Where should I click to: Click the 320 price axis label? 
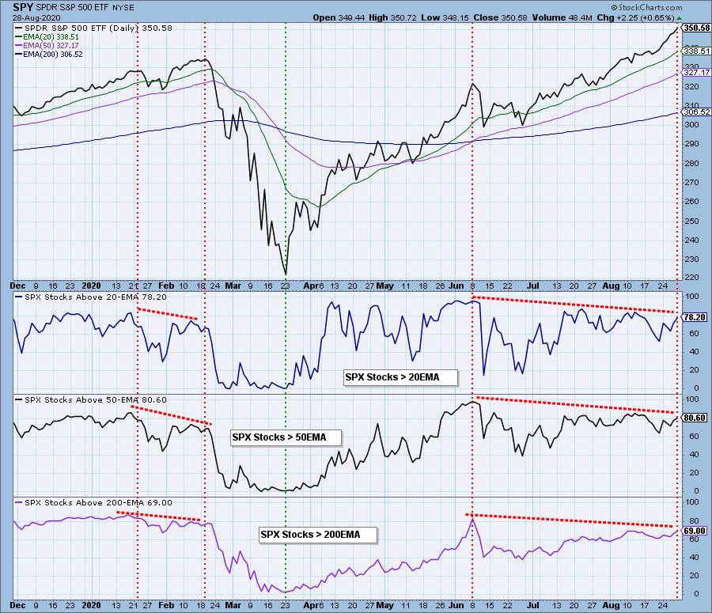coord(692,86)
